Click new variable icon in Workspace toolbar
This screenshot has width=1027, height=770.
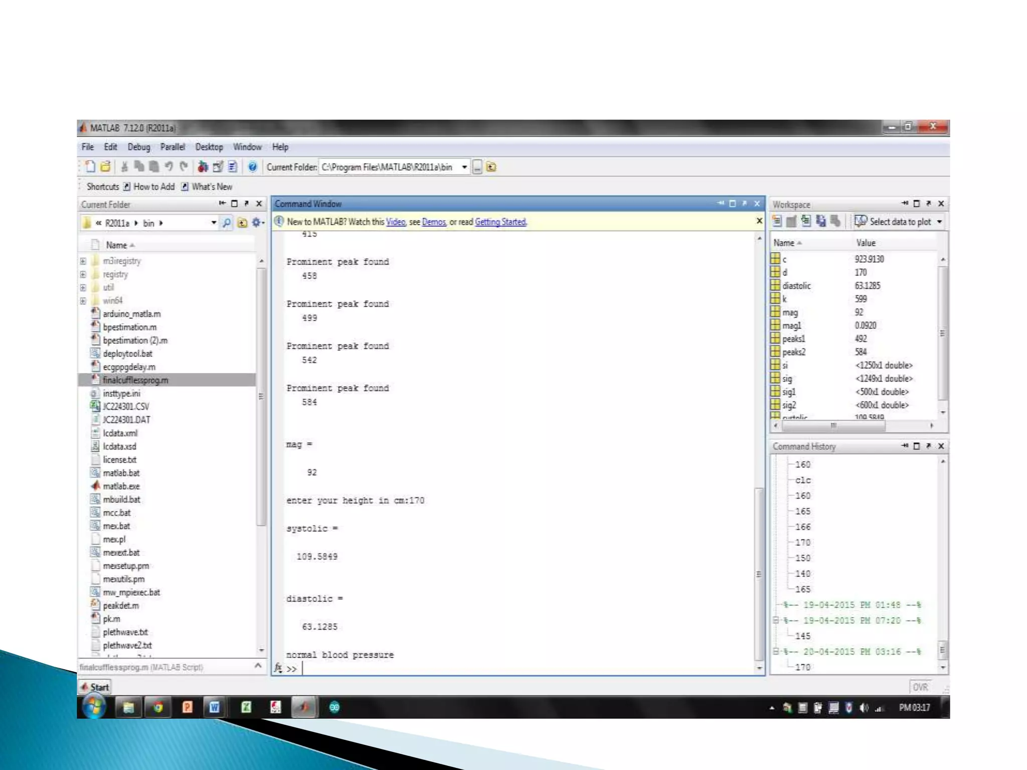(x=777, y=221)
